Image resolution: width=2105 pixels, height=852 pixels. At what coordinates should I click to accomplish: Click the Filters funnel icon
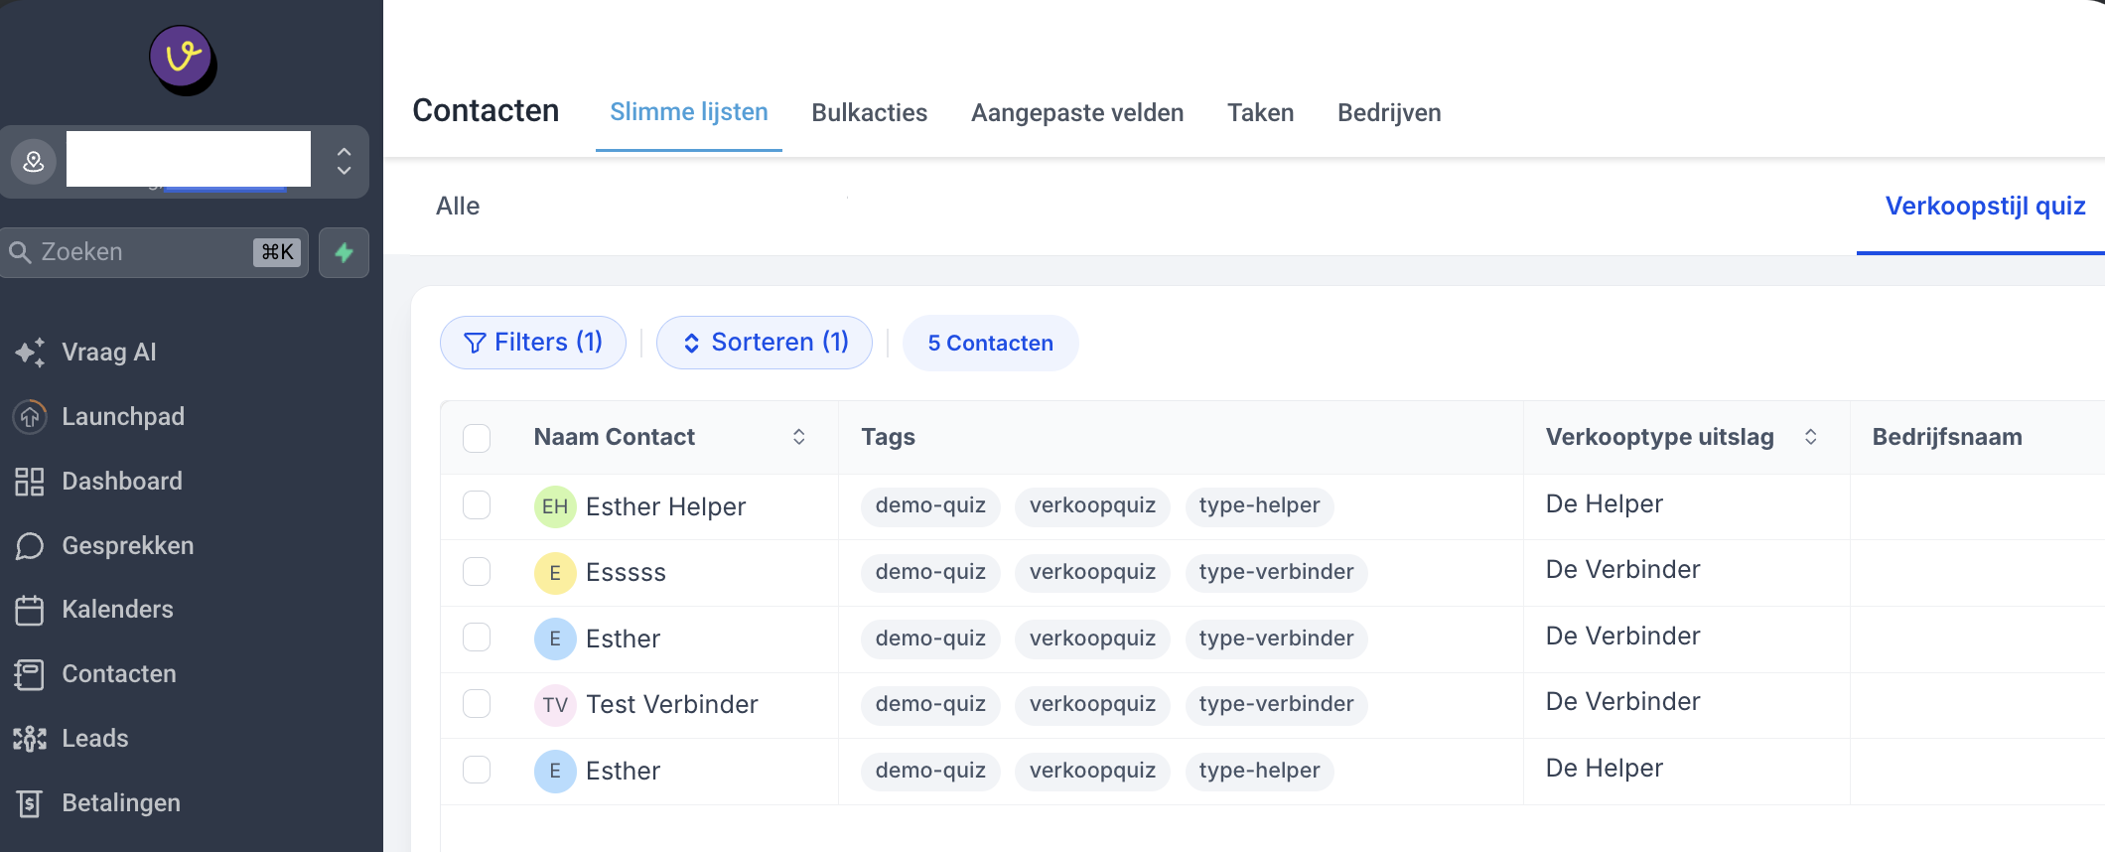(x=476, y=343)
